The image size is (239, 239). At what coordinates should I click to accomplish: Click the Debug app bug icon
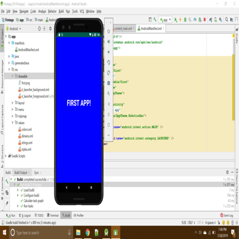[185, 20]
